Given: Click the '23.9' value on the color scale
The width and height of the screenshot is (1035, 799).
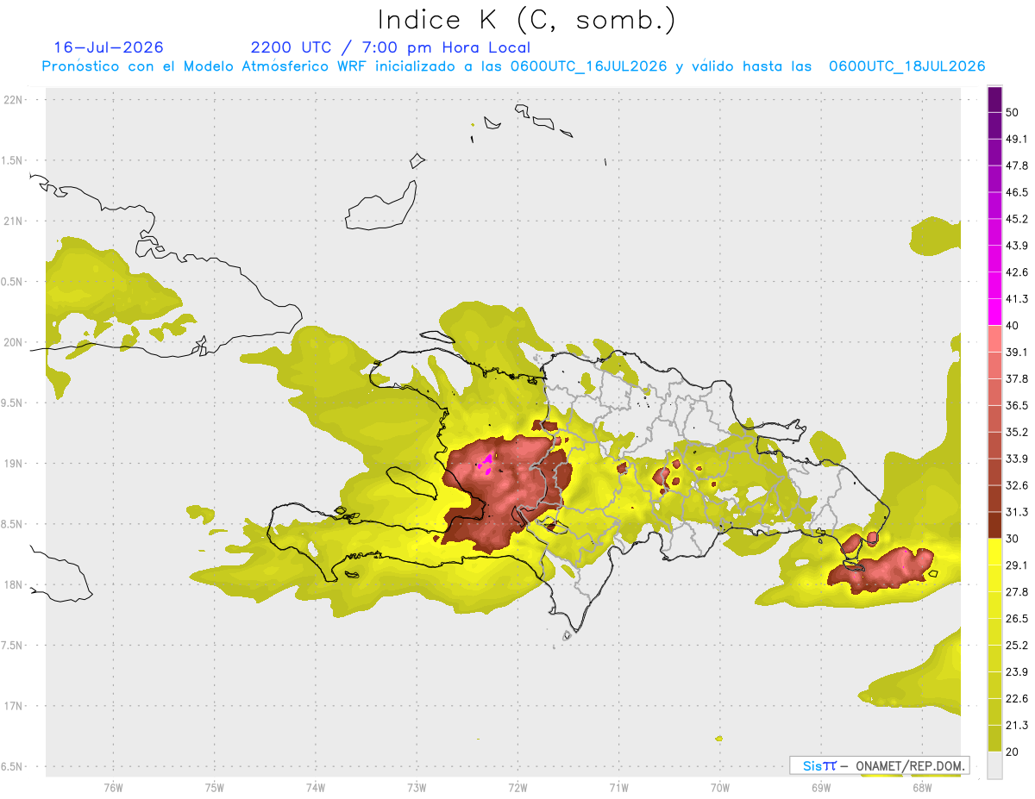Looking at the screenshot, I should (x=1017, y=672).
